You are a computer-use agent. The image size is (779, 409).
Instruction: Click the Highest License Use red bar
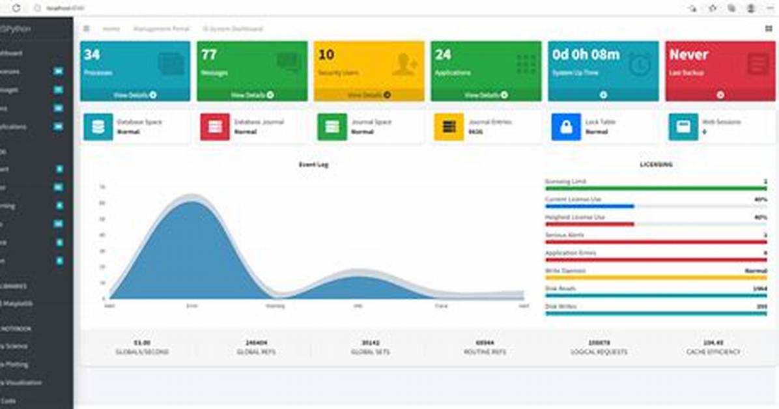click(x=589, y=224)
